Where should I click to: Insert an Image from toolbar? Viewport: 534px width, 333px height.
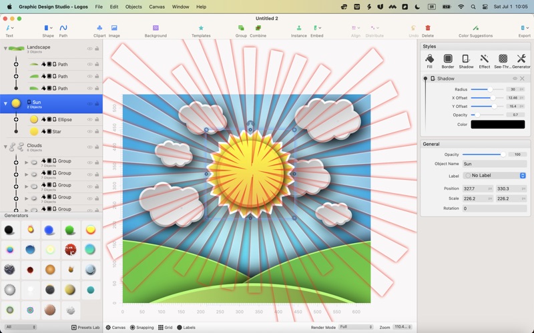(x=114, y=31)
